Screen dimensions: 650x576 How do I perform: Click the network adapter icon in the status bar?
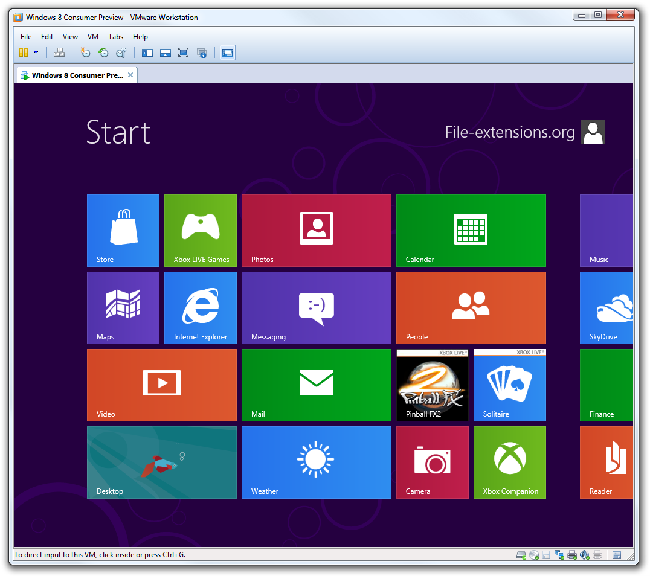559,554
